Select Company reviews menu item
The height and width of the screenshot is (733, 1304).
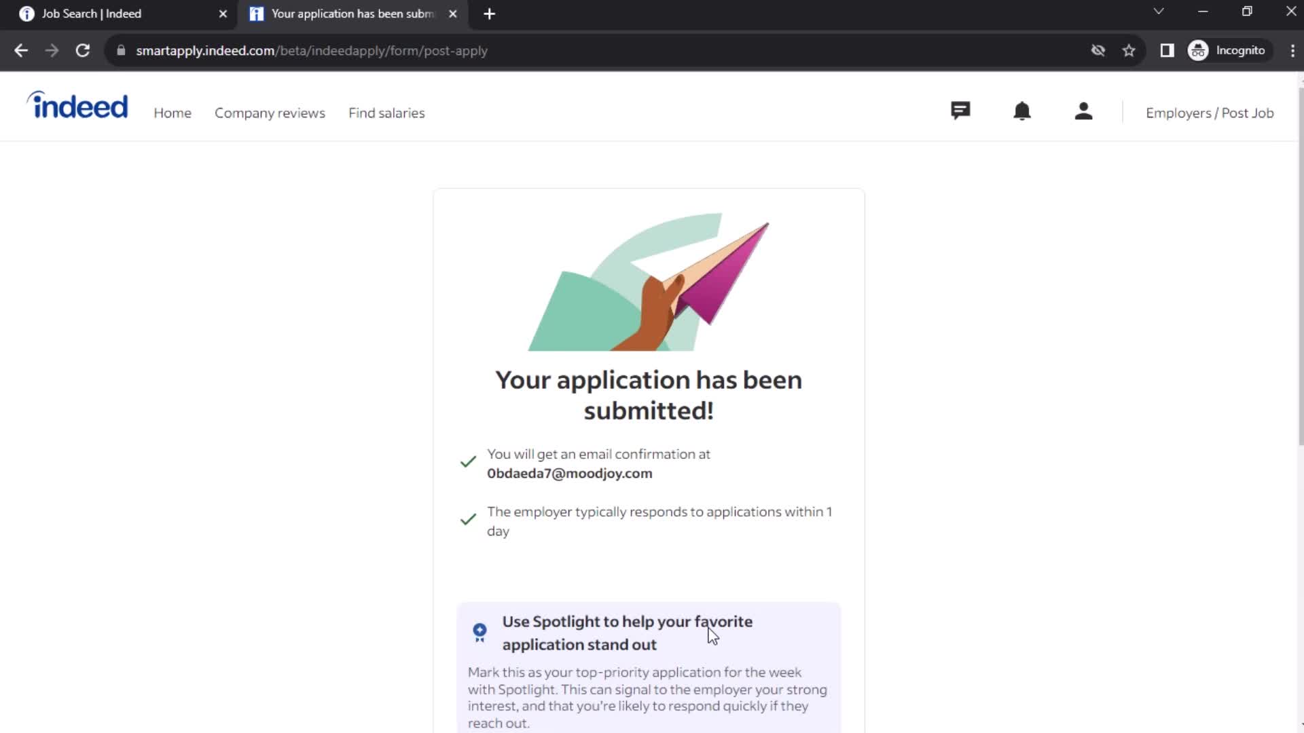click(270, 112)
